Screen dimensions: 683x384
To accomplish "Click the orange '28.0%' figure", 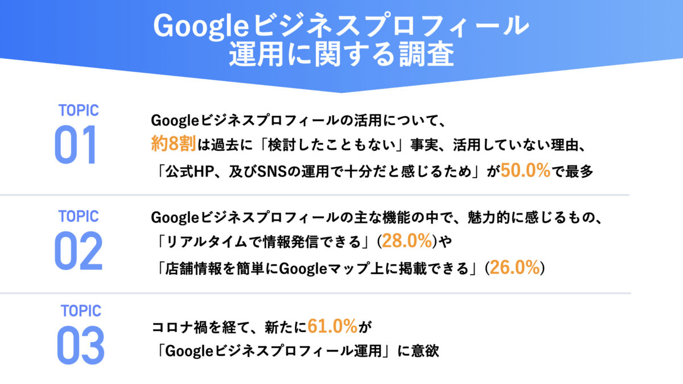I will tap(406, 241).
